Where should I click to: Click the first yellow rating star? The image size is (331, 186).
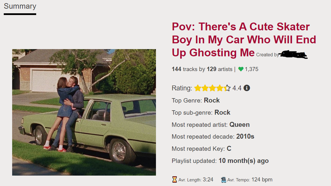click(198, 88)
